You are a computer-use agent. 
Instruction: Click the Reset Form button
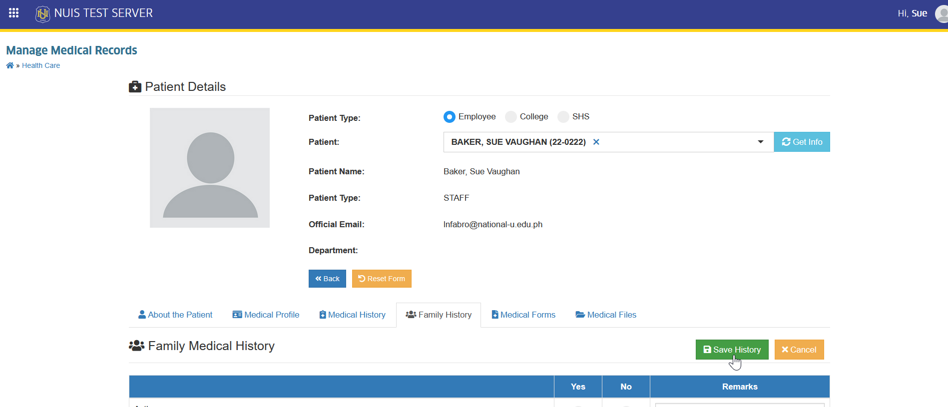point(382,279)
